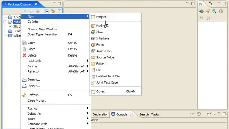The width and height of the screenshot is (229, 129).
Task: Select Close Project
Action: [x=55, y=101]
